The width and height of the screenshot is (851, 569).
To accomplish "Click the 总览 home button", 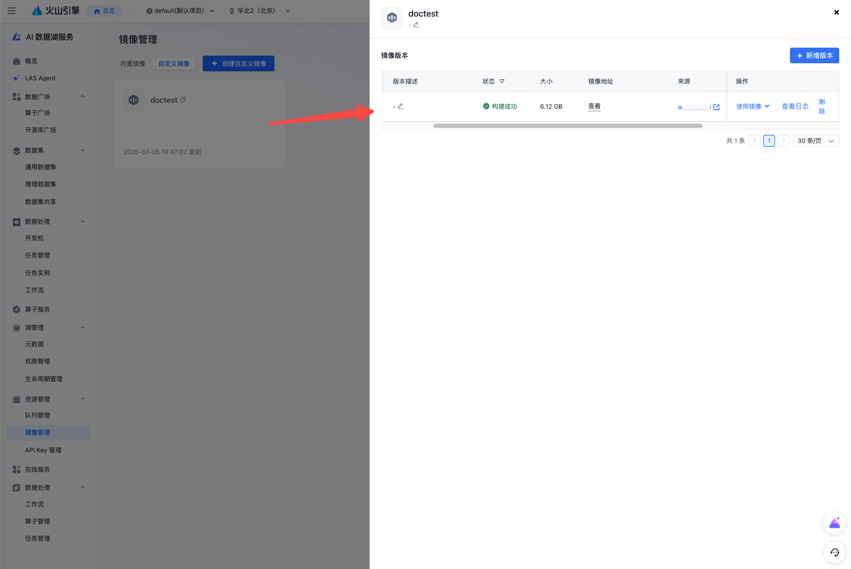I will point(104,11).
